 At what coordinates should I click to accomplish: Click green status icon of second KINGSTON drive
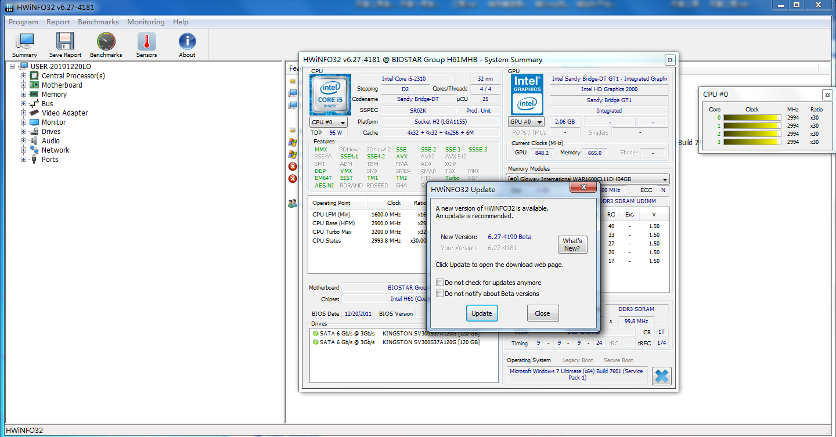[x=315, y=342]
